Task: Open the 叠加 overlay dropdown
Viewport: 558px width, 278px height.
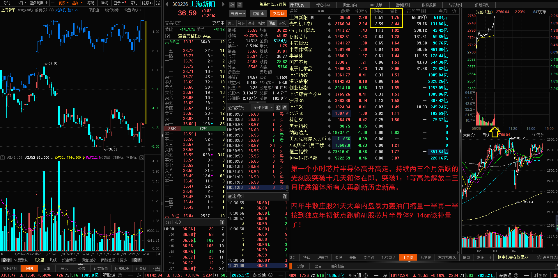Action: tap(77, 3)
